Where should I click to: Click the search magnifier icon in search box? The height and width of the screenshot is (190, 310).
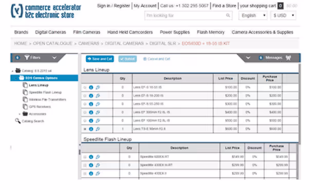click(228, 15)
